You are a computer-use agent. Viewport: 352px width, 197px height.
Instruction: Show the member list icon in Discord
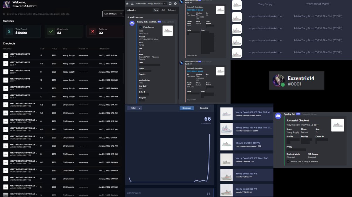pyautogui.click(x=132, y=4)
